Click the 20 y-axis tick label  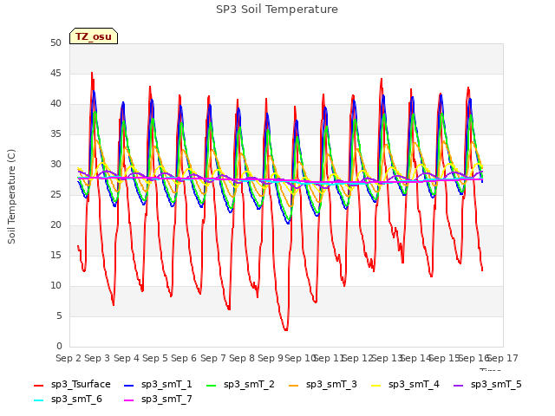(55, 225)
